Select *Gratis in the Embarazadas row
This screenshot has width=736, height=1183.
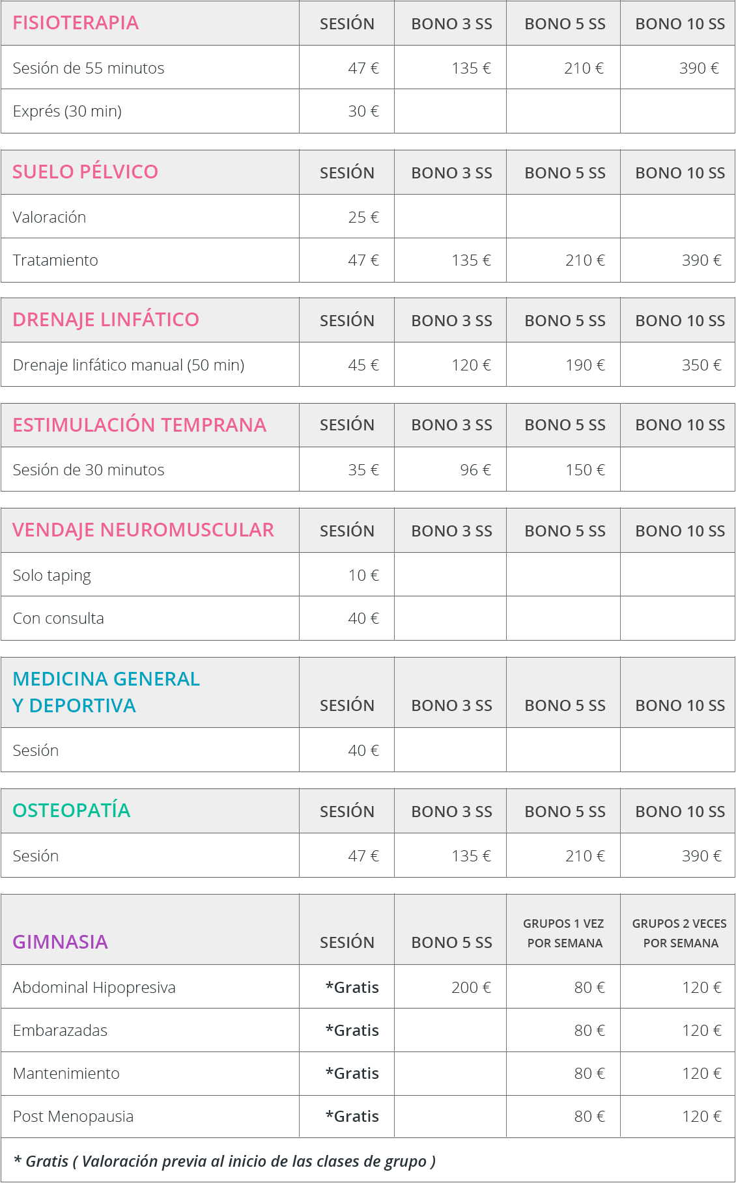coord(352,1031)
